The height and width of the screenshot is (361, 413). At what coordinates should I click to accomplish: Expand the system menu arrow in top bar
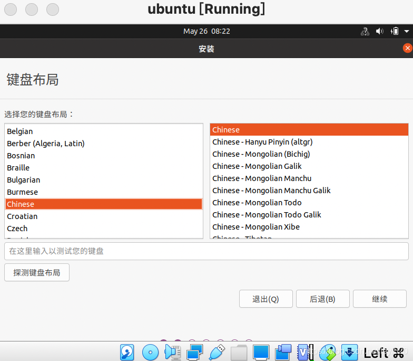[x=407, y=32]
